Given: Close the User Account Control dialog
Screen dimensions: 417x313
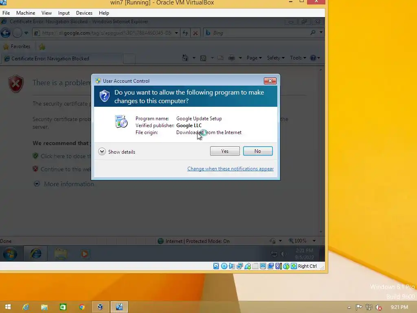Looking at the screenshot, I should [270, 81].
